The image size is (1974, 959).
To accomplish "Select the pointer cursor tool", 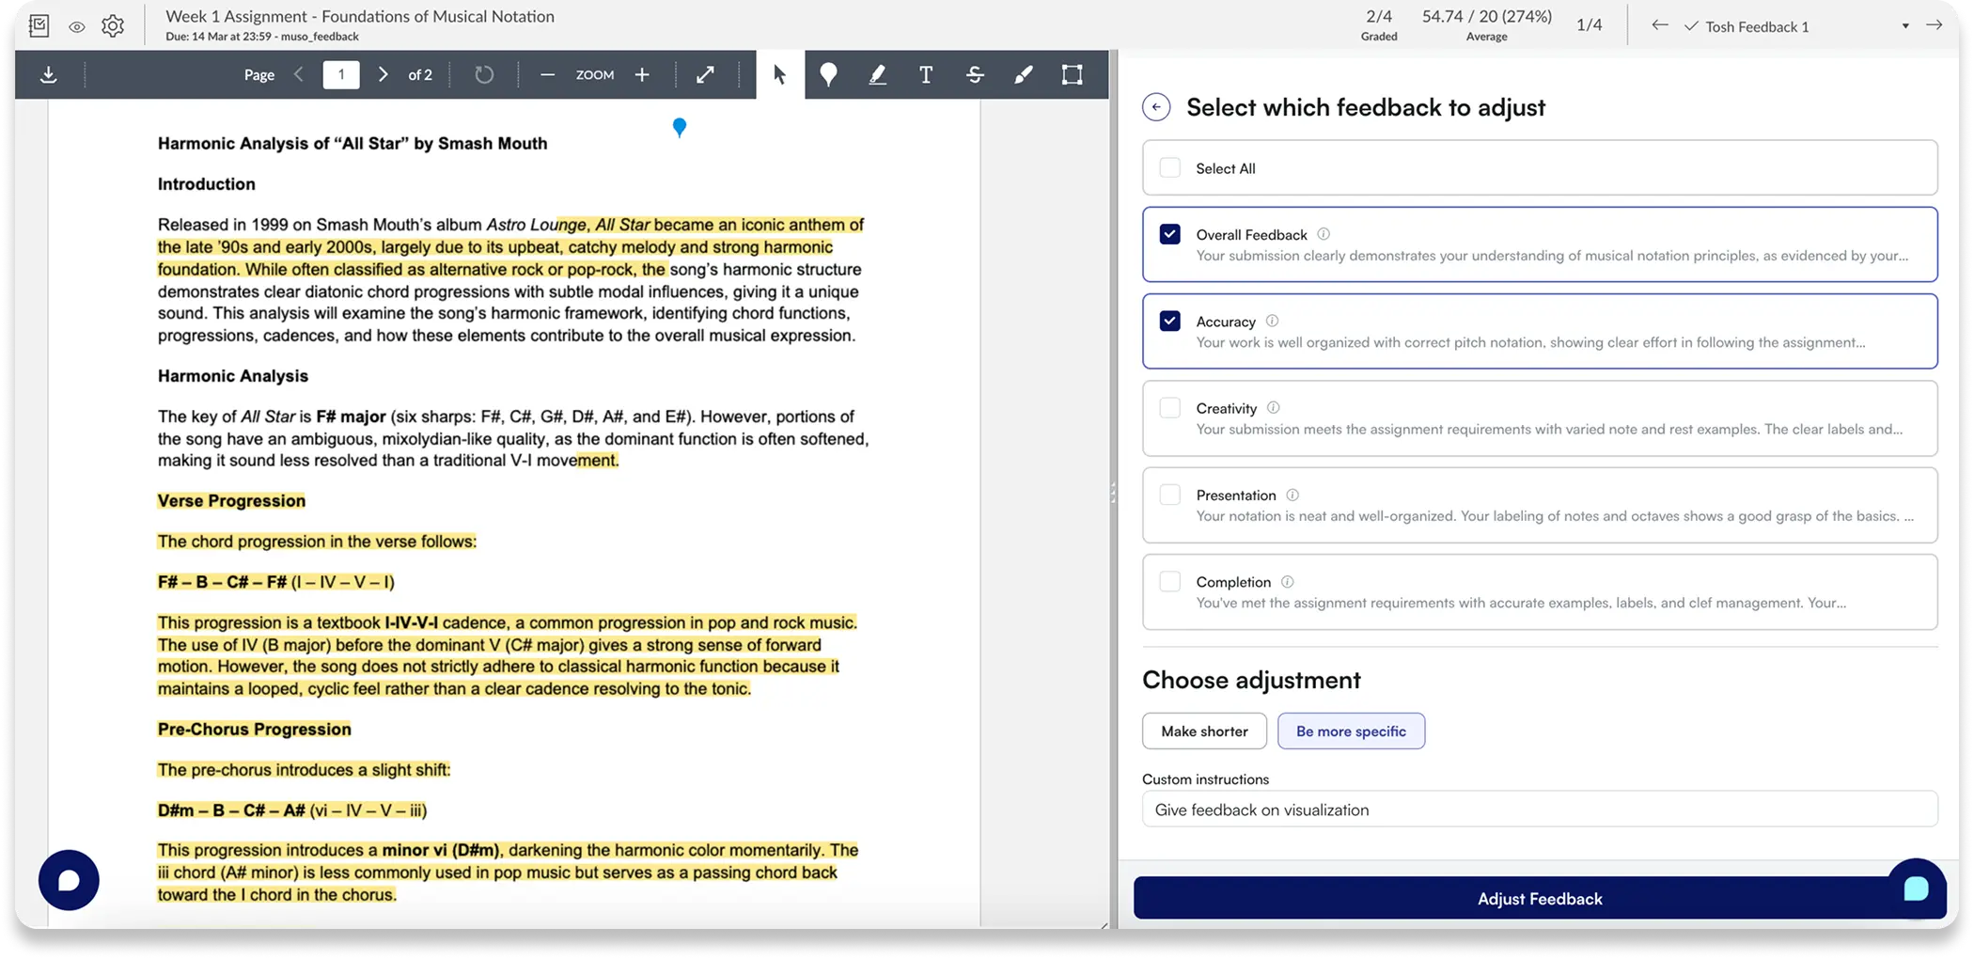I will [780, 74].
